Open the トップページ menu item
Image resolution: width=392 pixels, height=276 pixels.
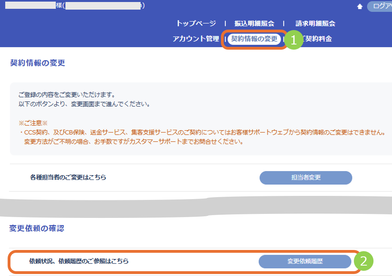(x=196, y=24)
